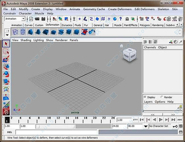Screen dimensions: 185x142
Task: Open the Create Deformers menu
Action: [x=120, y=9]
